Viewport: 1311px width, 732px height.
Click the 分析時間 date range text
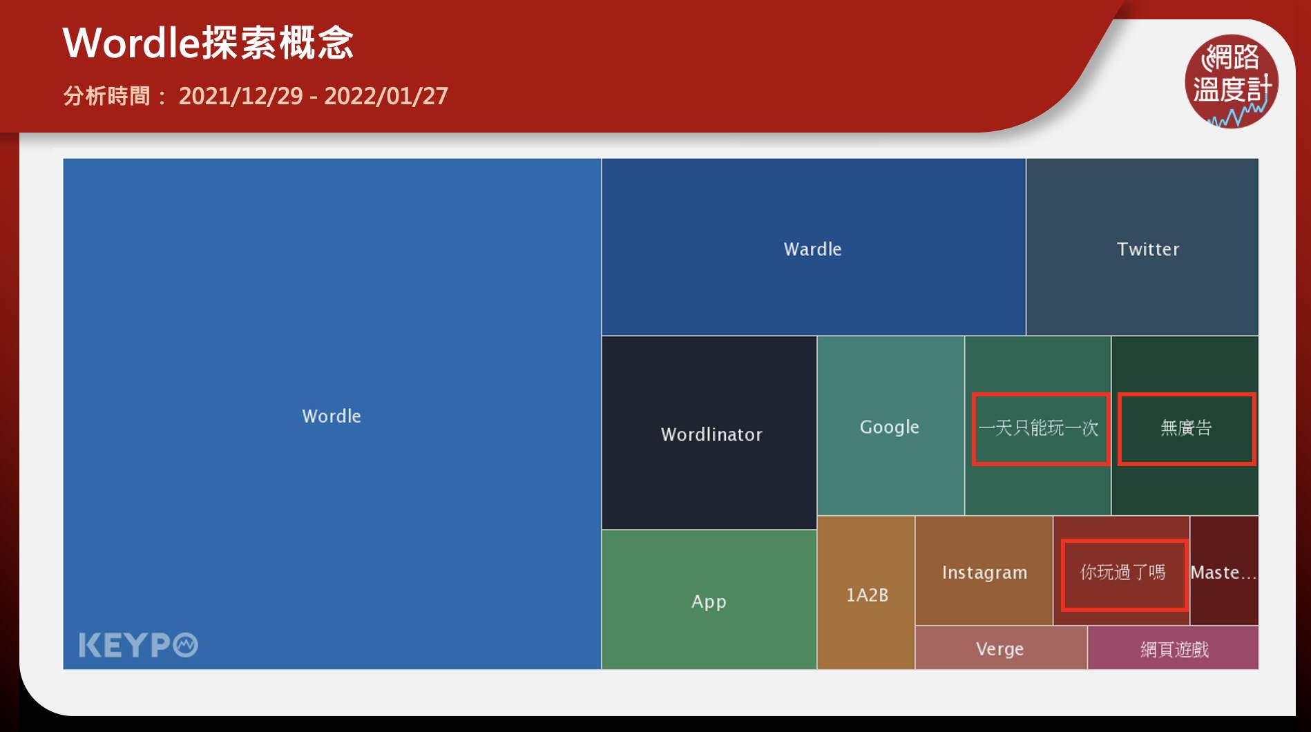pos(256,95)
